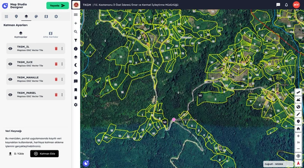Select the TKGM_PARSEL layer name

[x=27, y=93]
